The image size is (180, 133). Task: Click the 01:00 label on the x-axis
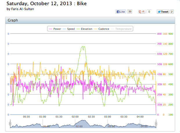tap(43, 117)
